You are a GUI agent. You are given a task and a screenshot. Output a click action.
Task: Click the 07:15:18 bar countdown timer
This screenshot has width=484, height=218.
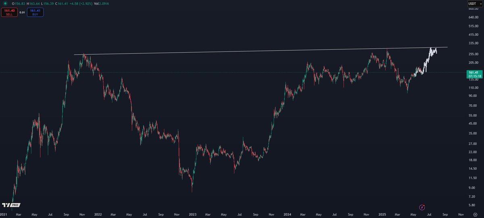tap(472, 76)
